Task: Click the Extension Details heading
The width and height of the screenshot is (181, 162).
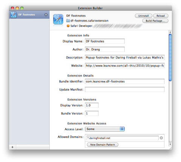Action: point(80,76)
